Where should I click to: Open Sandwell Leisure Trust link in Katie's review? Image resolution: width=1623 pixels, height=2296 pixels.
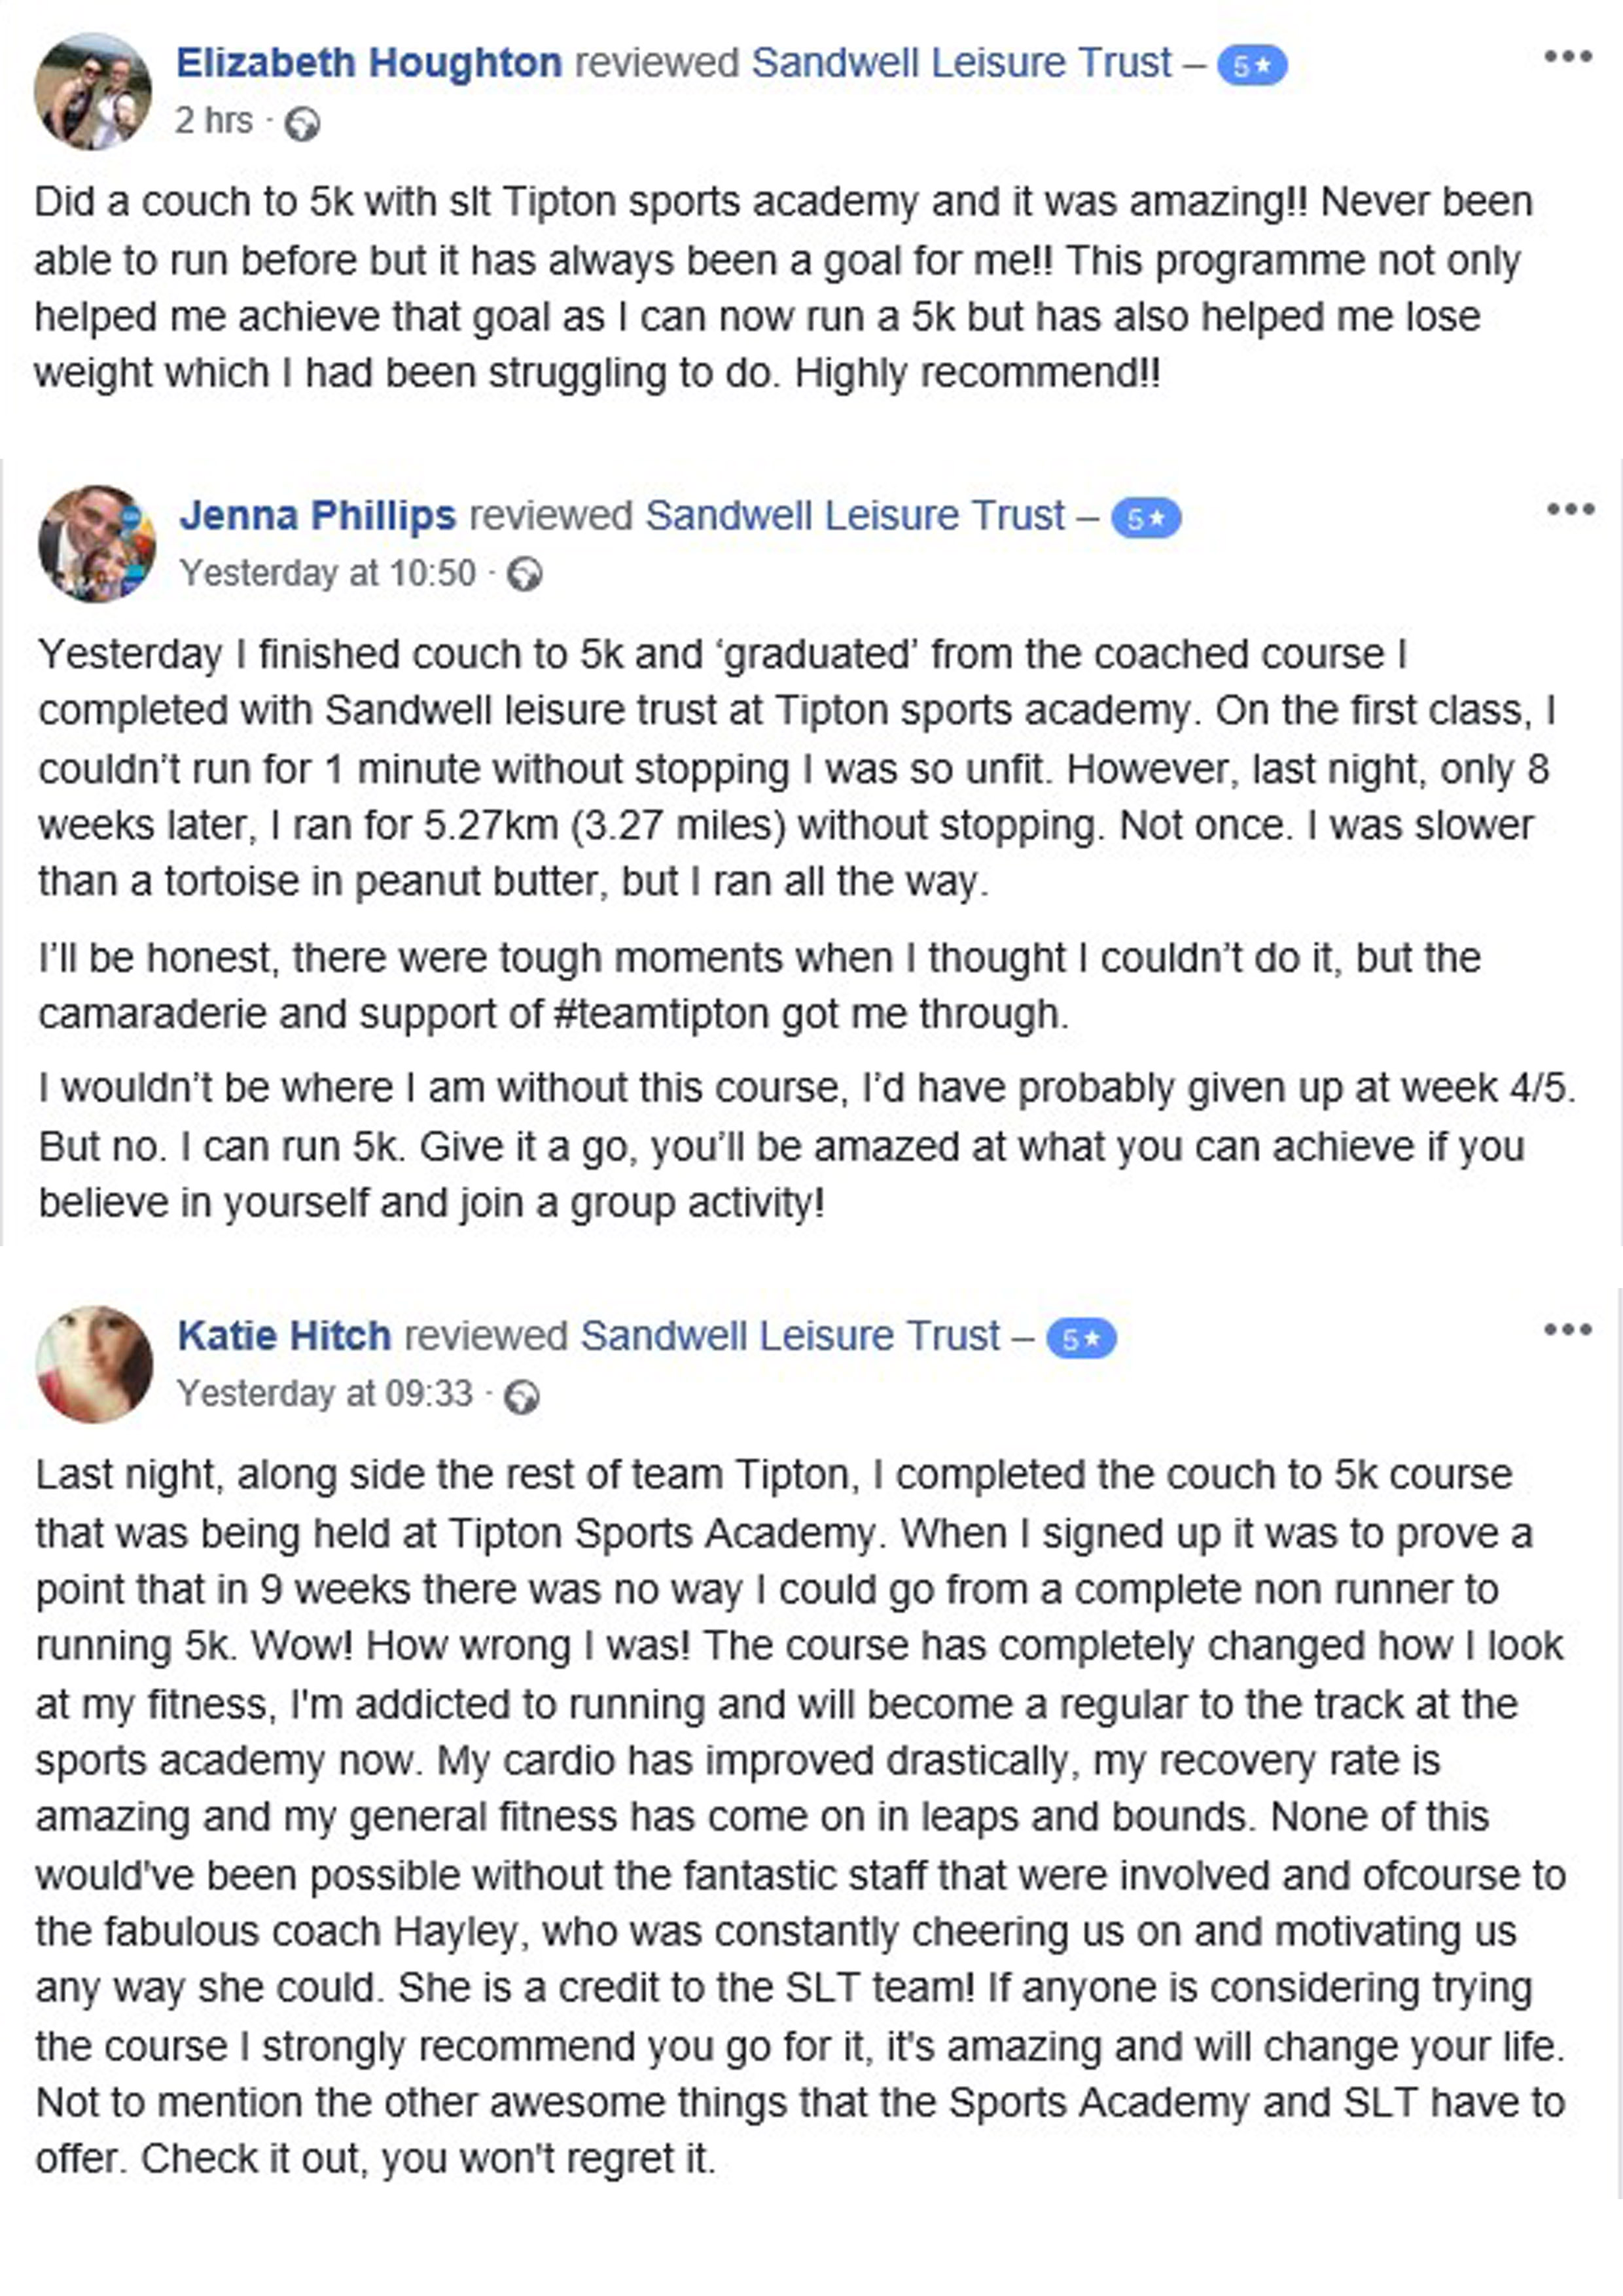coord(790,1336)
